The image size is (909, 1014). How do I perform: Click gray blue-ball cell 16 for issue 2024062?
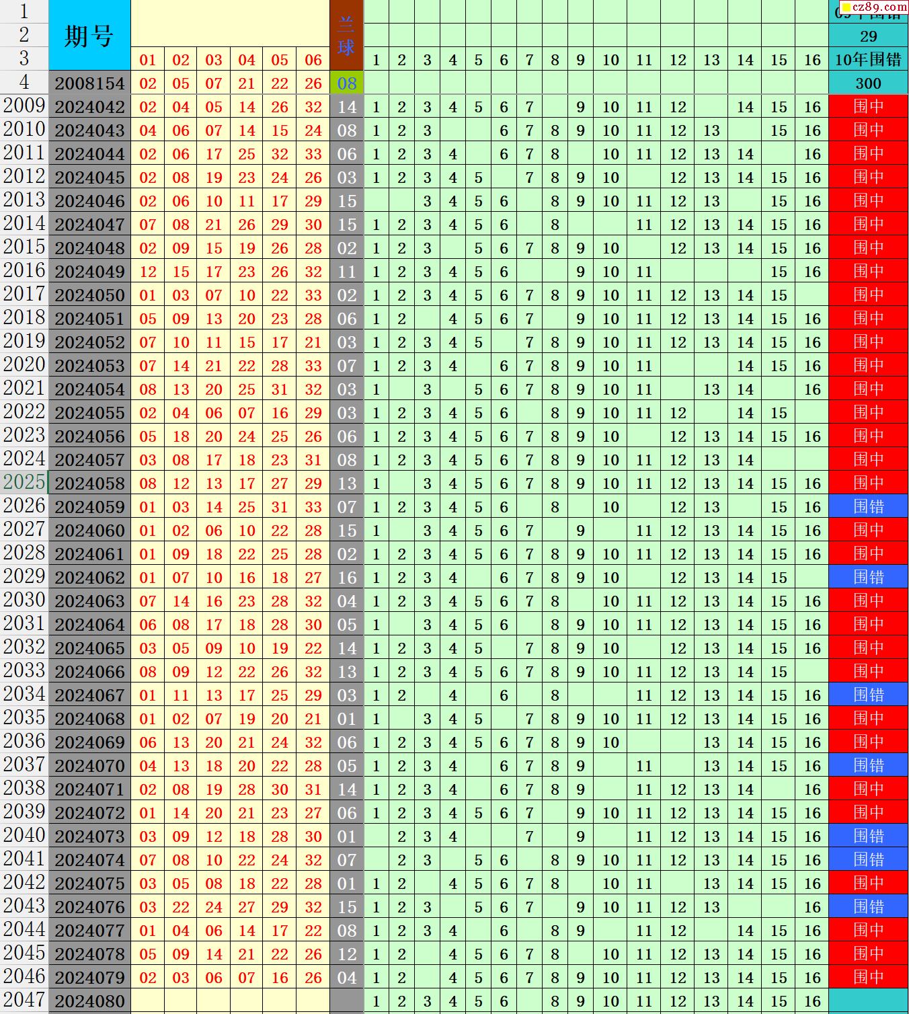[346, 577]
